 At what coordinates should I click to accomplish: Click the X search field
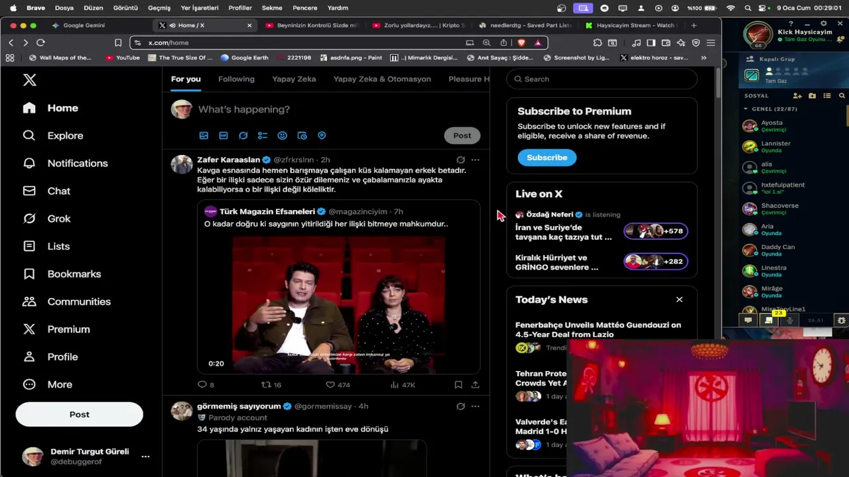tap(602, 79)
